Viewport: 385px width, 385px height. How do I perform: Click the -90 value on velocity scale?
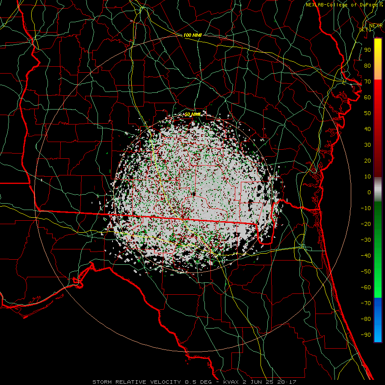[366, 335]
